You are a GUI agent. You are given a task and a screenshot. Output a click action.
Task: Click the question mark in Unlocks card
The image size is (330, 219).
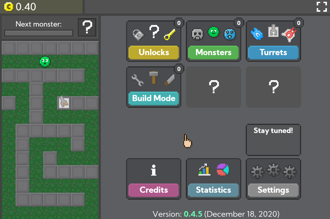[154, 32]
